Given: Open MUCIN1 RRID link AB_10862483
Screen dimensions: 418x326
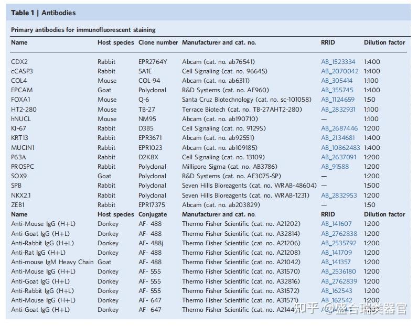Looking at the screenshot, I should pos(341,148).
